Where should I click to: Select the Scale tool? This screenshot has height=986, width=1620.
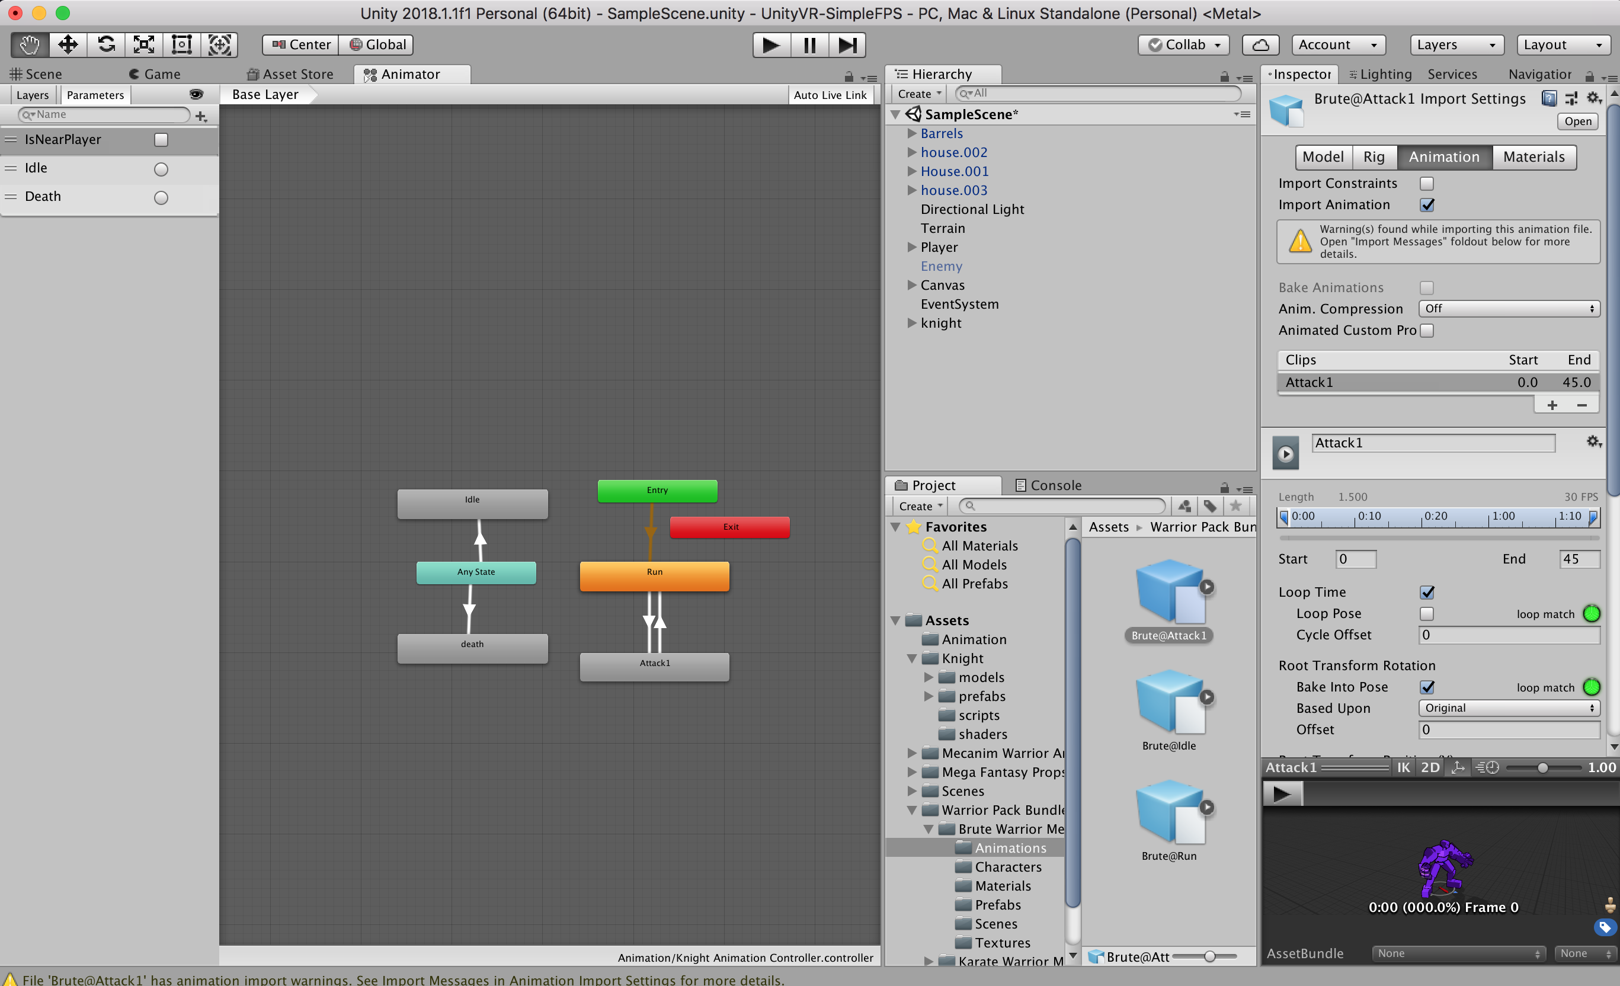coord(143,44)
